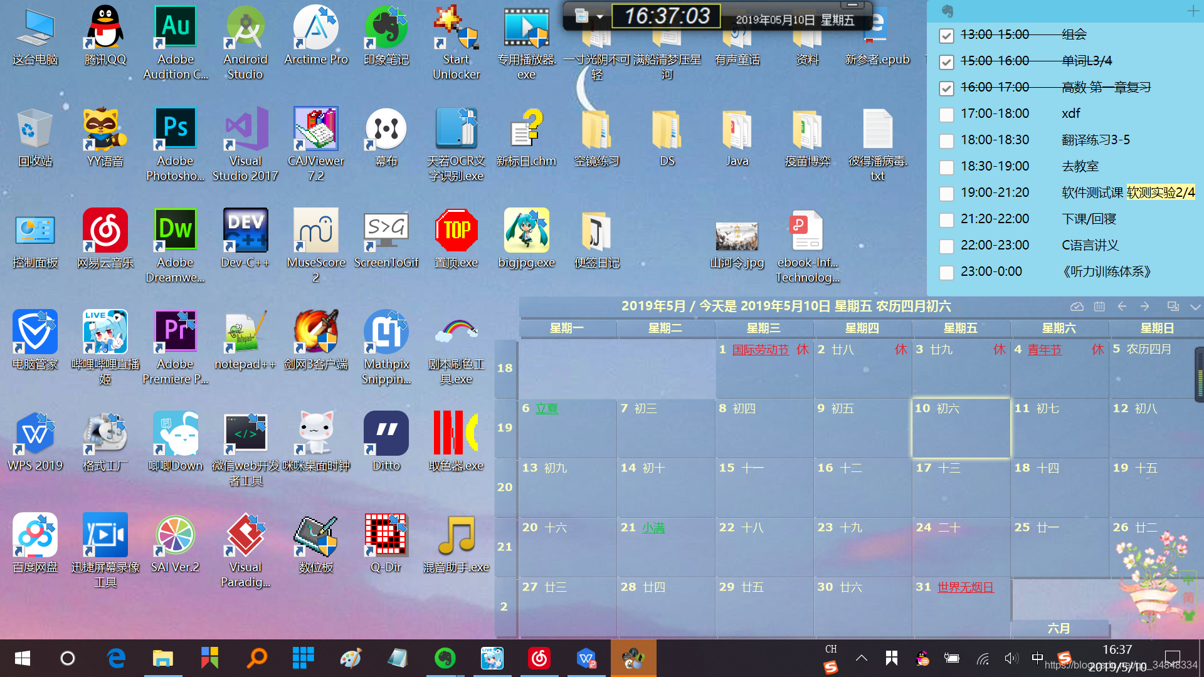The image size is (1204, 677).
Task: Open the 回收站 recycle bin
Action: click(x=35, y=138)
